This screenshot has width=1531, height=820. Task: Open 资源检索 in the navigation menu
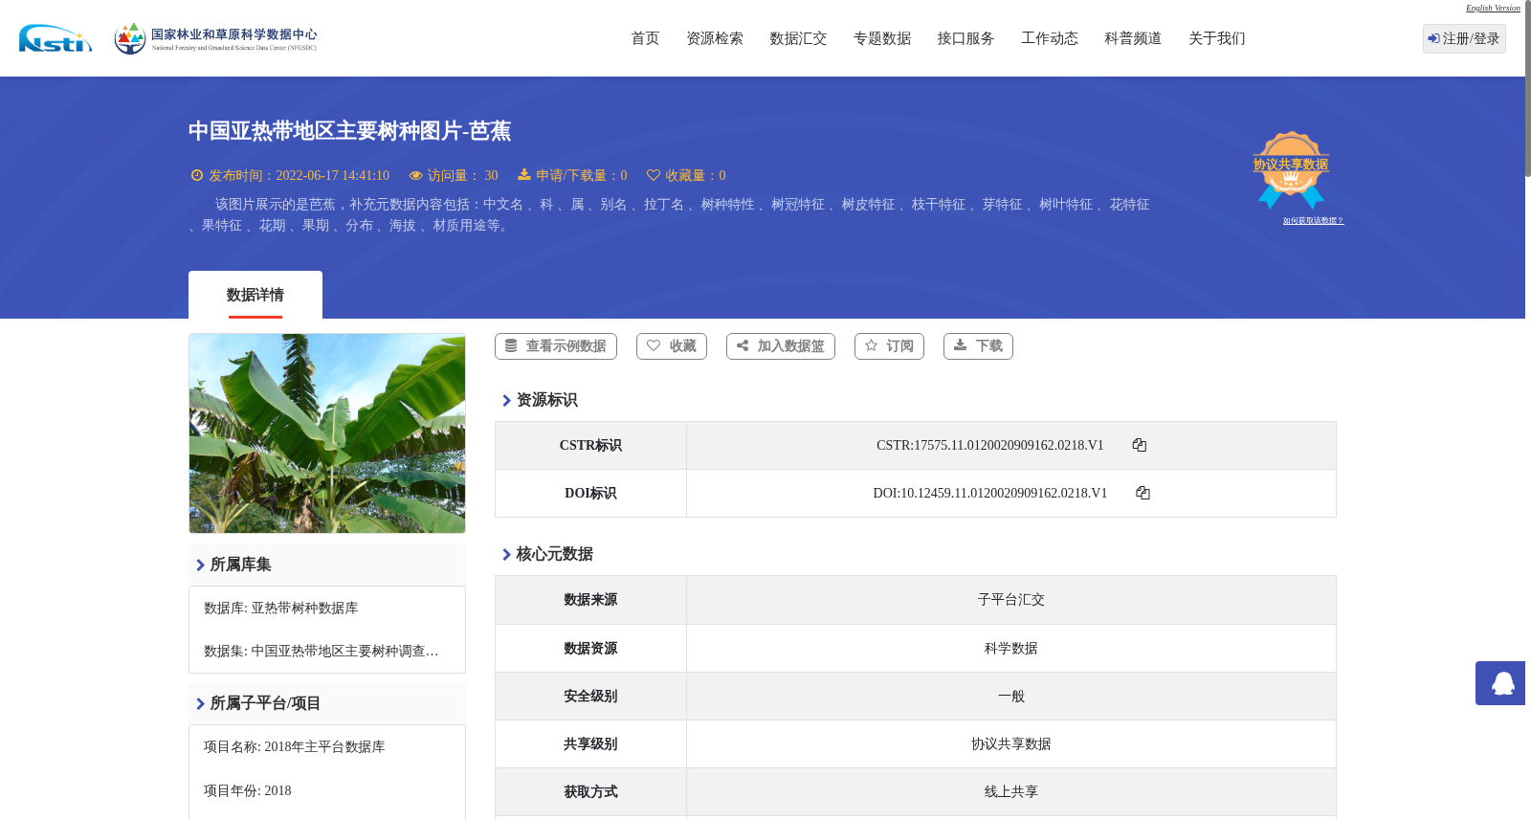715,38
